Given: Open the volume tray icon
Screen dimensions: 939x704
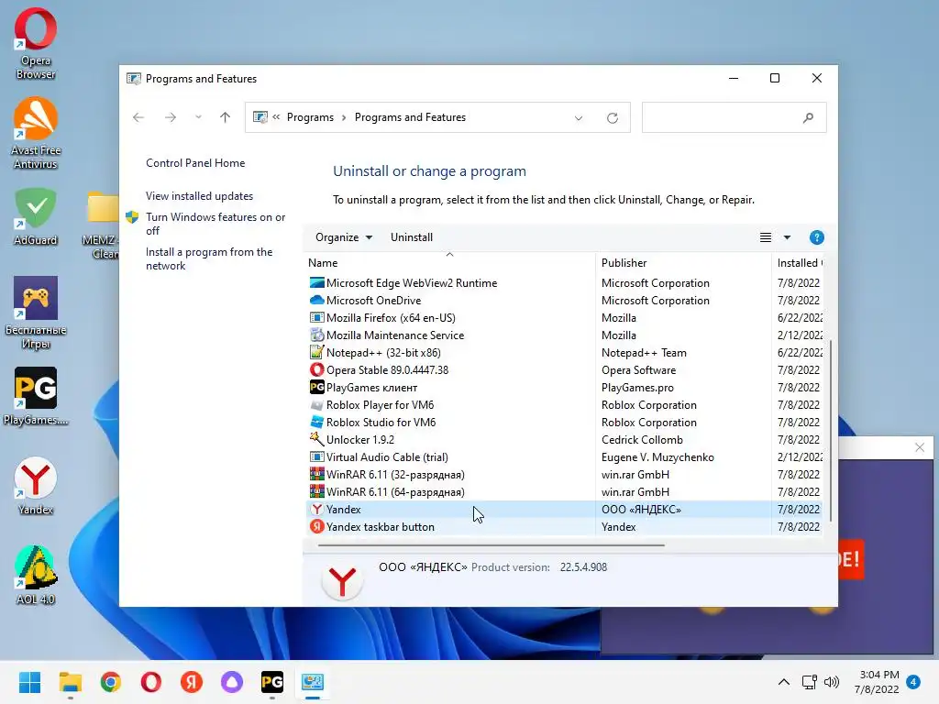Looking at the screenshot, I should [831, 682].
